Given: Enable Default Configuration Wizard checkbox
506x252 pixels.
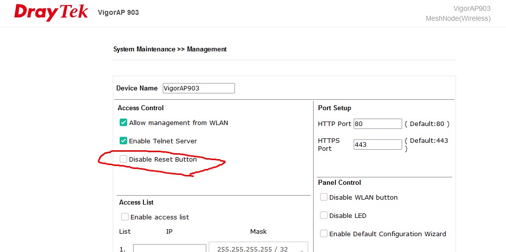Looking at the screenshot, I should [x=323, y=234].
